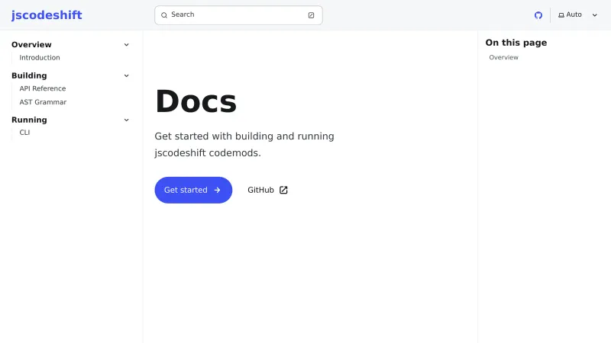The height and width of the screenshot is (343, 611).
Task: Follow the GitHub text link below Docs
Action: coord(260,190)
